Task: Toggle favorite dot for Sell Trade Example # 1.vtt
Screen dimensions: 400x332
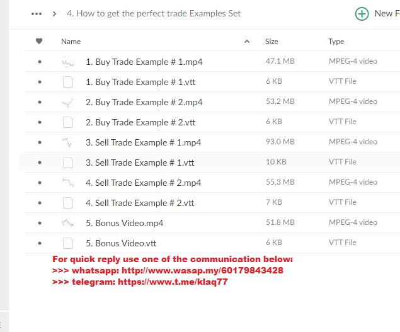Action: coord(40,163)
